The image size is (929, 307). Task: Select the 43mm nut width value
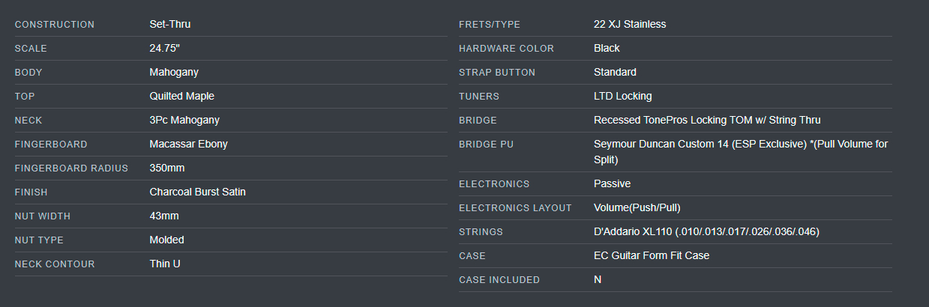164,216
